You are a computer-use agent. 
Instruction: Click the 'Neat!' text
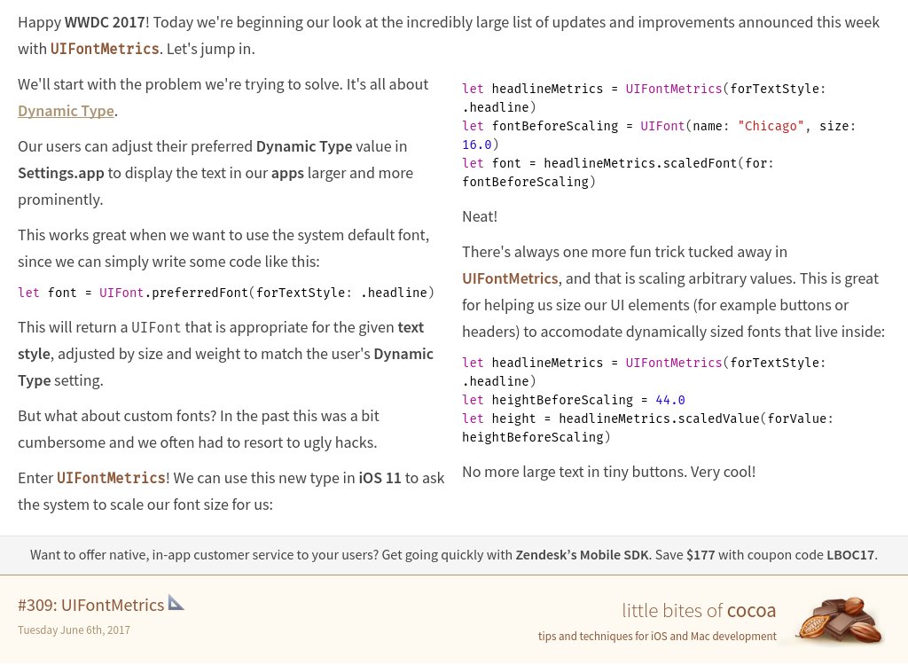point(480,216)
